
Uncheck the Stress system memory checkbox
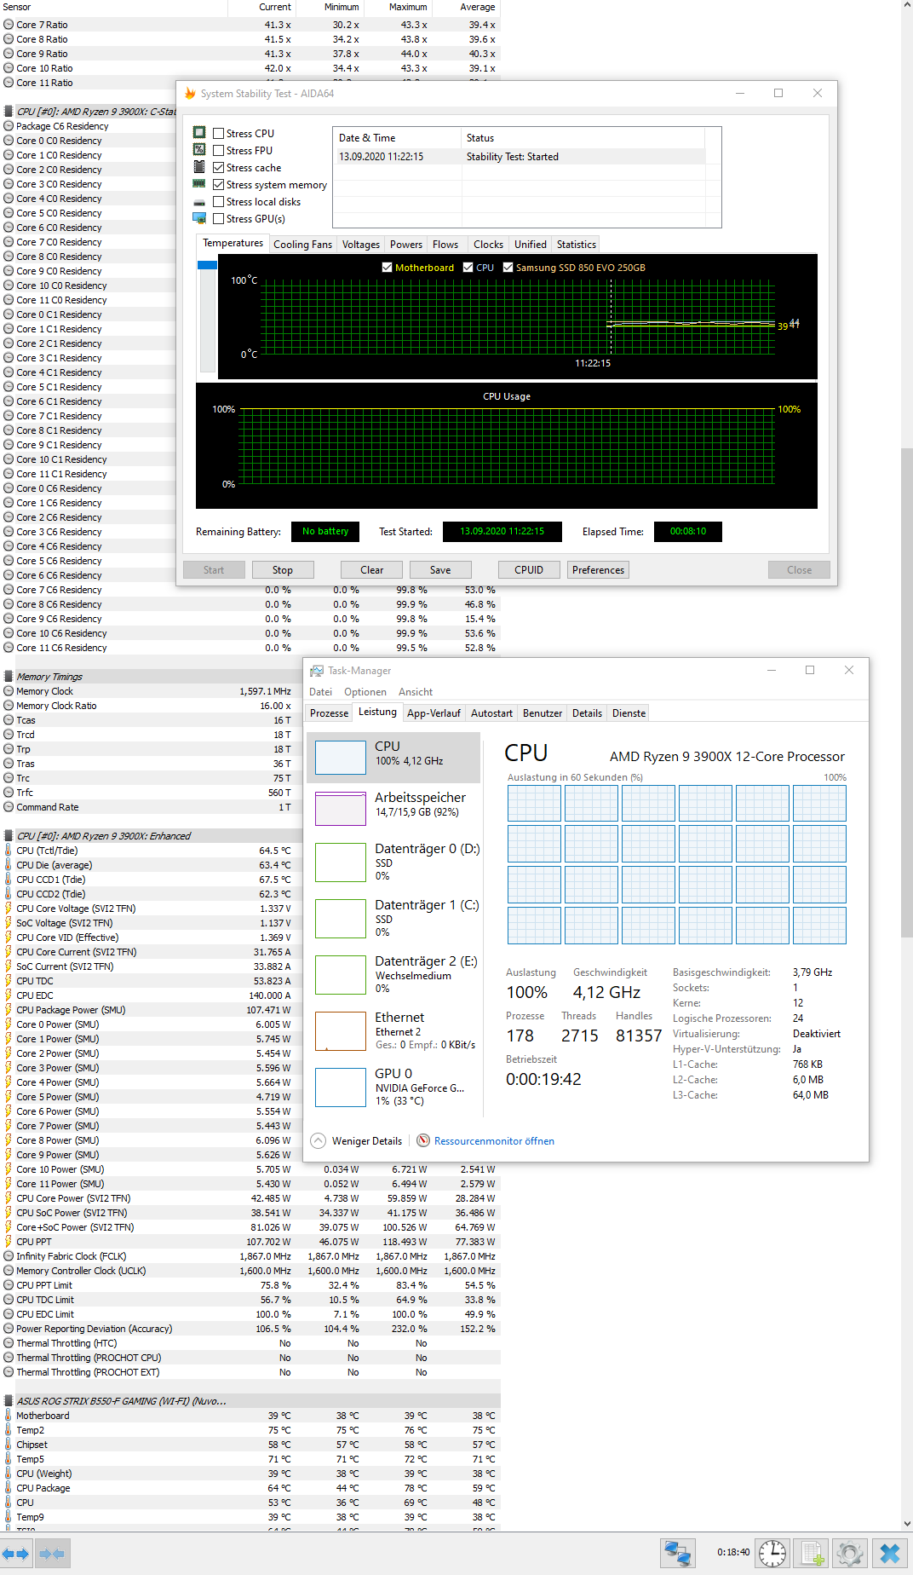(x=219, y=184)
